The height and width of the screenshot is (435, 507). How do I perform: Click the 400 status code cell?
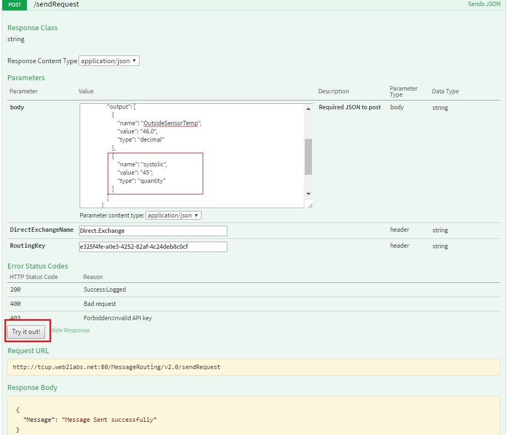(15, 304)
